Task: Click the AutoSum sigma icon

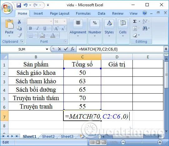Action: [135, 21]
